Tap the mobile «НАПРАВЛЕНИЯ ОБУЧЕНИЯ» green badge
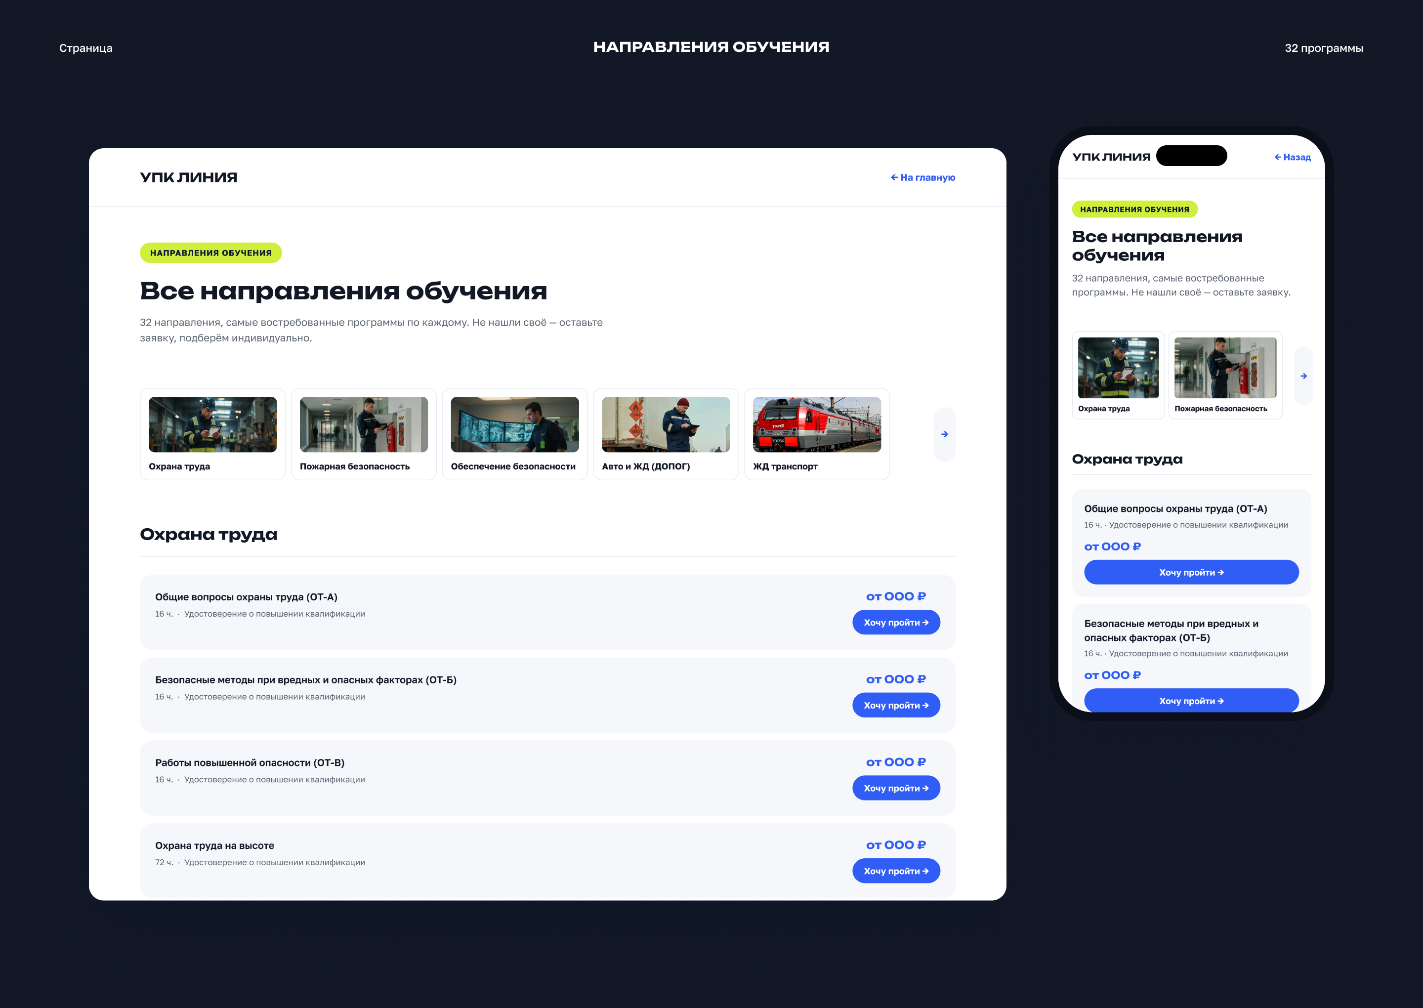Image resolution: width=1423 pixels, height=1008 pixels. (1134, 209)
